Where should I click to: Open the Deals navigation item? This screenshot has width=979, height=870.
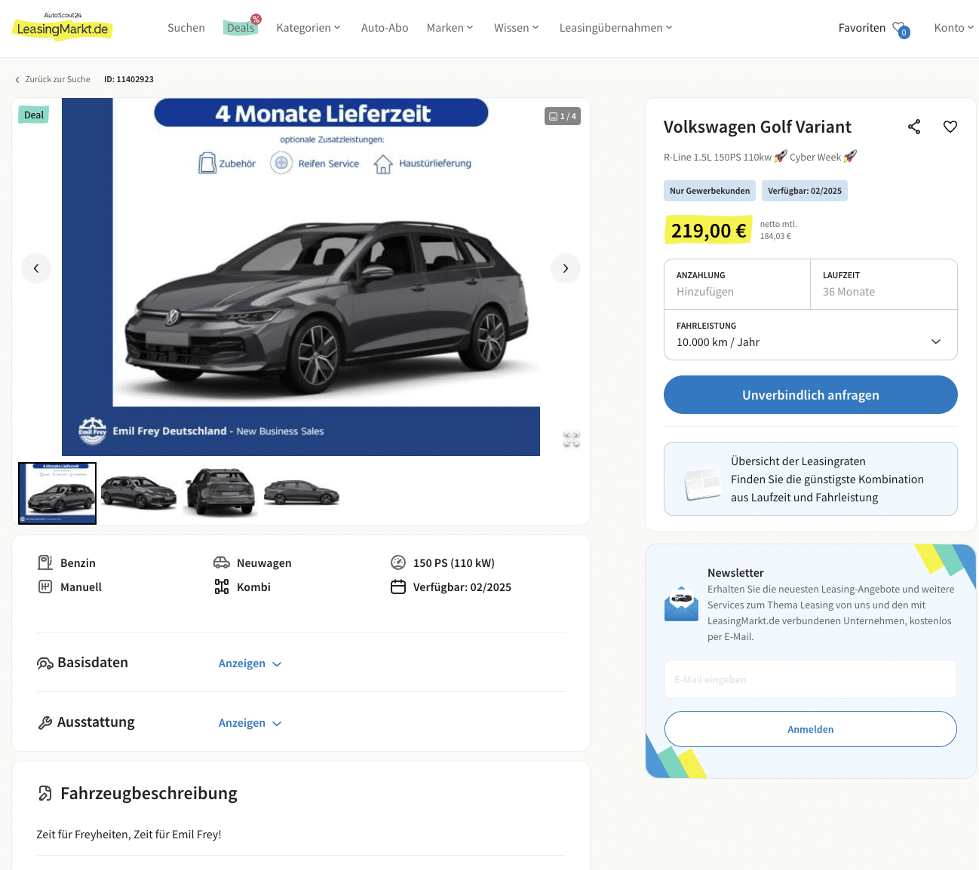tap(241, 28)
